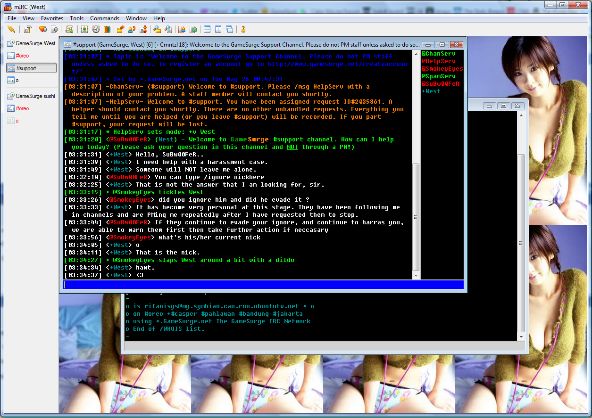This screenshot has width=592, height=418.
Task: Select @SmokeyEyes in the nickname list
Action: [442, 69]
